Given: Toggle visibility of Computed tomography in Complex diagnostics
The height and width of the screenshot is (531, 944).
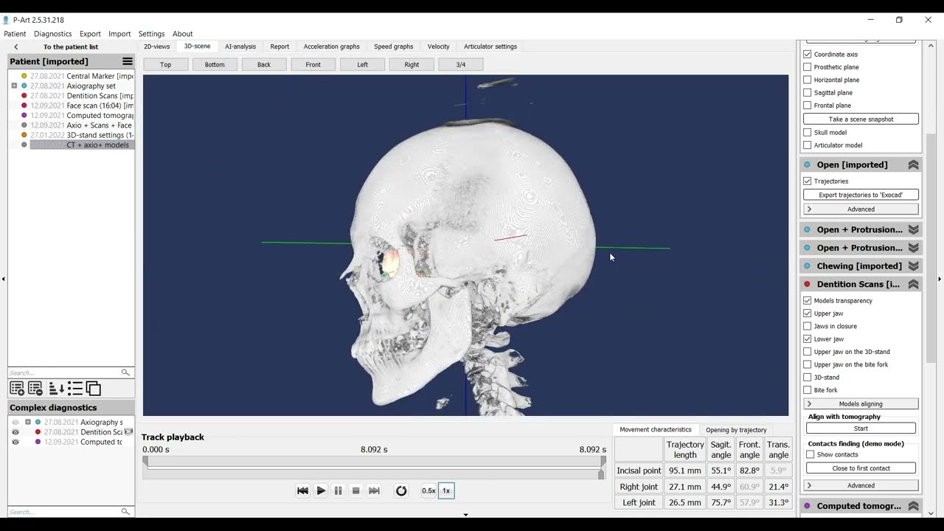Looking at the screenshot, I should 15,442.
